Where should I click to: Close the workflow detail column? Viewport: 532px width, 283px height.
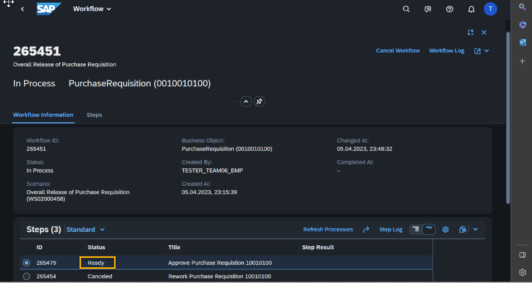tap(484, 32)
